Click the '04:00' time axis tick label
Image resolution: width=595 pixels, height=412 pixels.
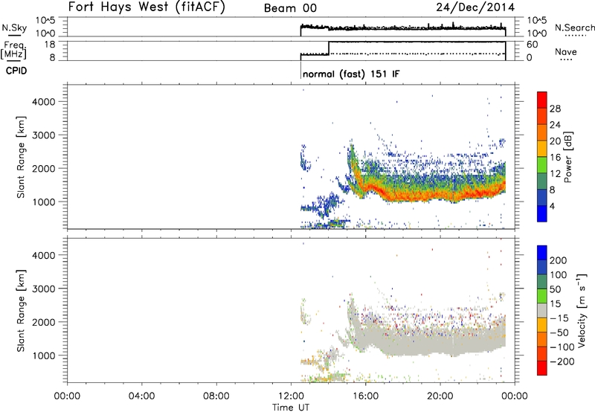pos(141,396)
